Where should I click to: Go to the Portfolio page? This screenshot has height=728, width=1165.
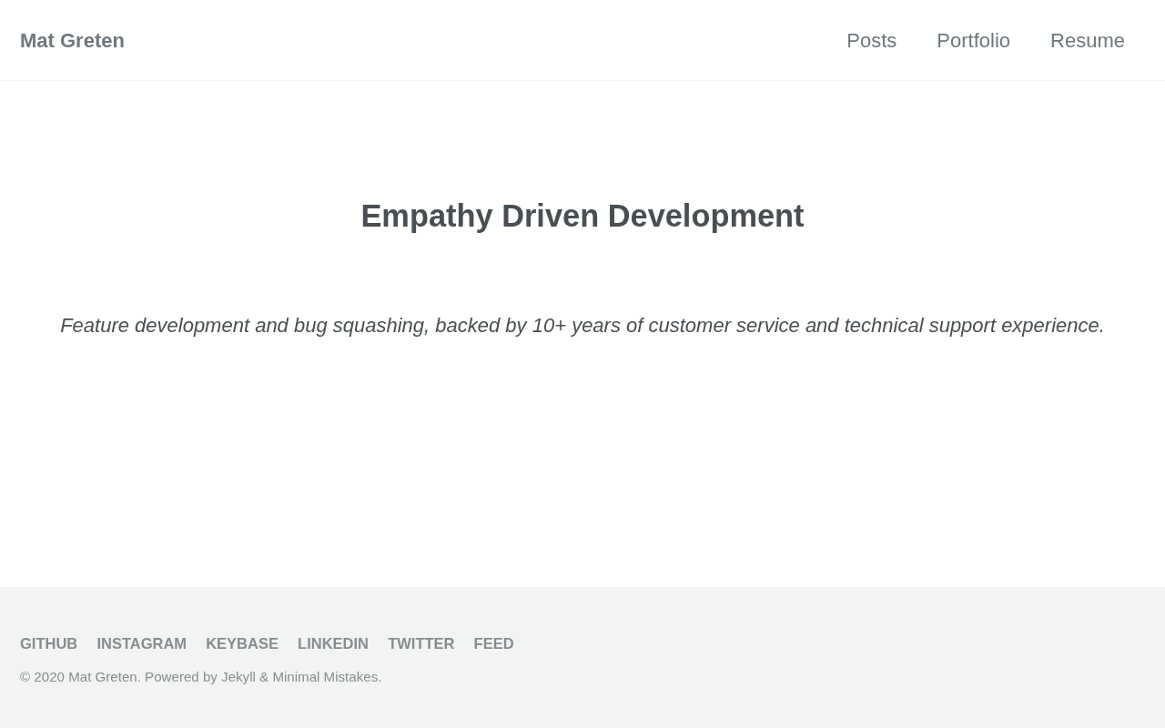point(973,41)
